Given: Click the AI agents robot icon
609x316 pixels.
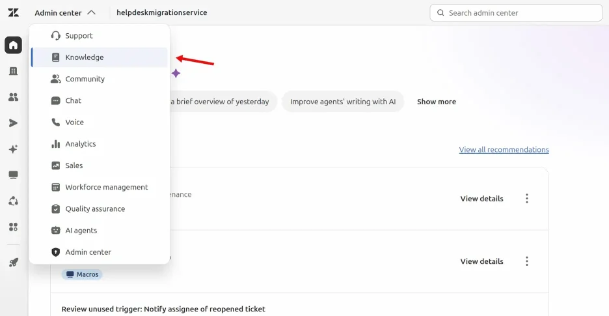Looking at the screenshot, I should click(55, 231).
